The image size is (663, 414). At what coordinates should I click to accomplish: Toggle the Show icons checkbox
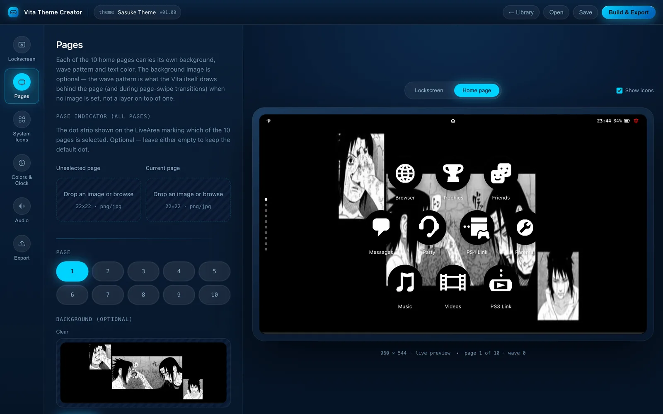[x=619, y=90]
